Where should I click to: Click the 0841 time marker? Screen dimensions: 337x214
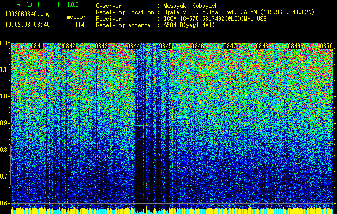point(37,46)
